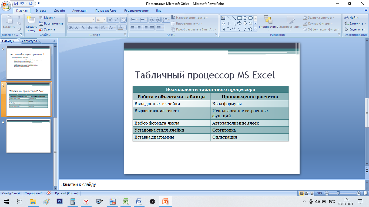Toggle strikethrough abc formatting
Screen dimensions: 369x207
(90, 27)
